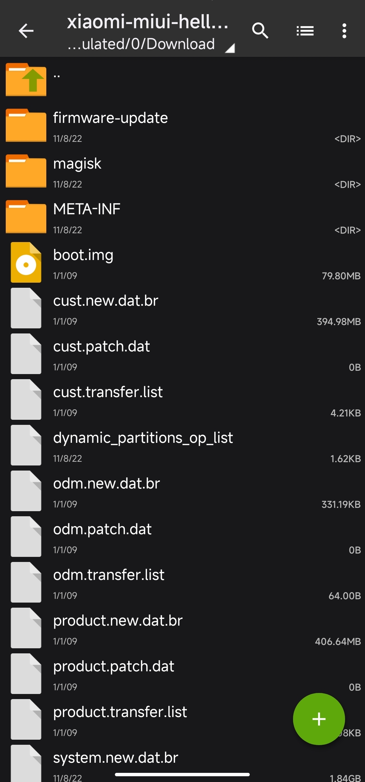This screenshot has width=365, height=782.
Task: Tap the odm.patch.dat file name
Action: point(102,529)
